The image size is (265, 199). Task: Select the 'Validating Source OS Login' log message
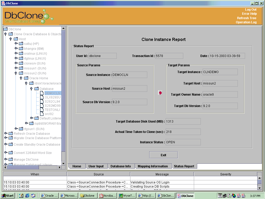point(150,182)
